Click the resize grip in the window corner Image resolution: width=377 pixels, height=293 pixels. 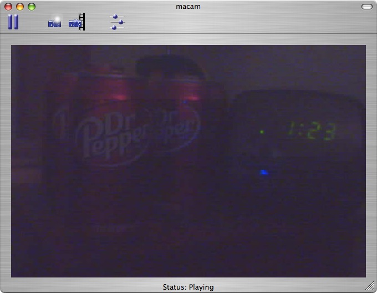[x=370, y=286]
